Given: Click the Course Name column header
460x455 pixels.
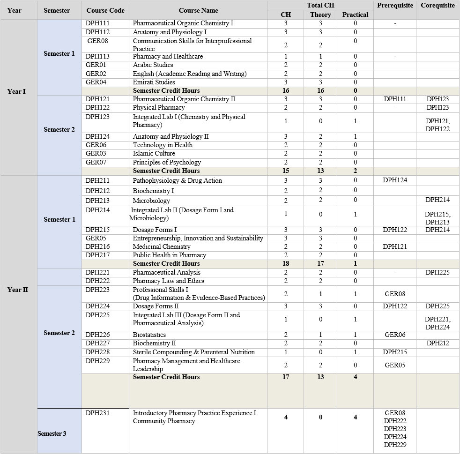Looking at the screenshot, I should (198, 11).
